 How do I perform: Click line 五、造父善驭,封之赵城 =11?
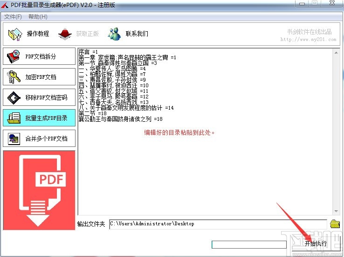113,91
